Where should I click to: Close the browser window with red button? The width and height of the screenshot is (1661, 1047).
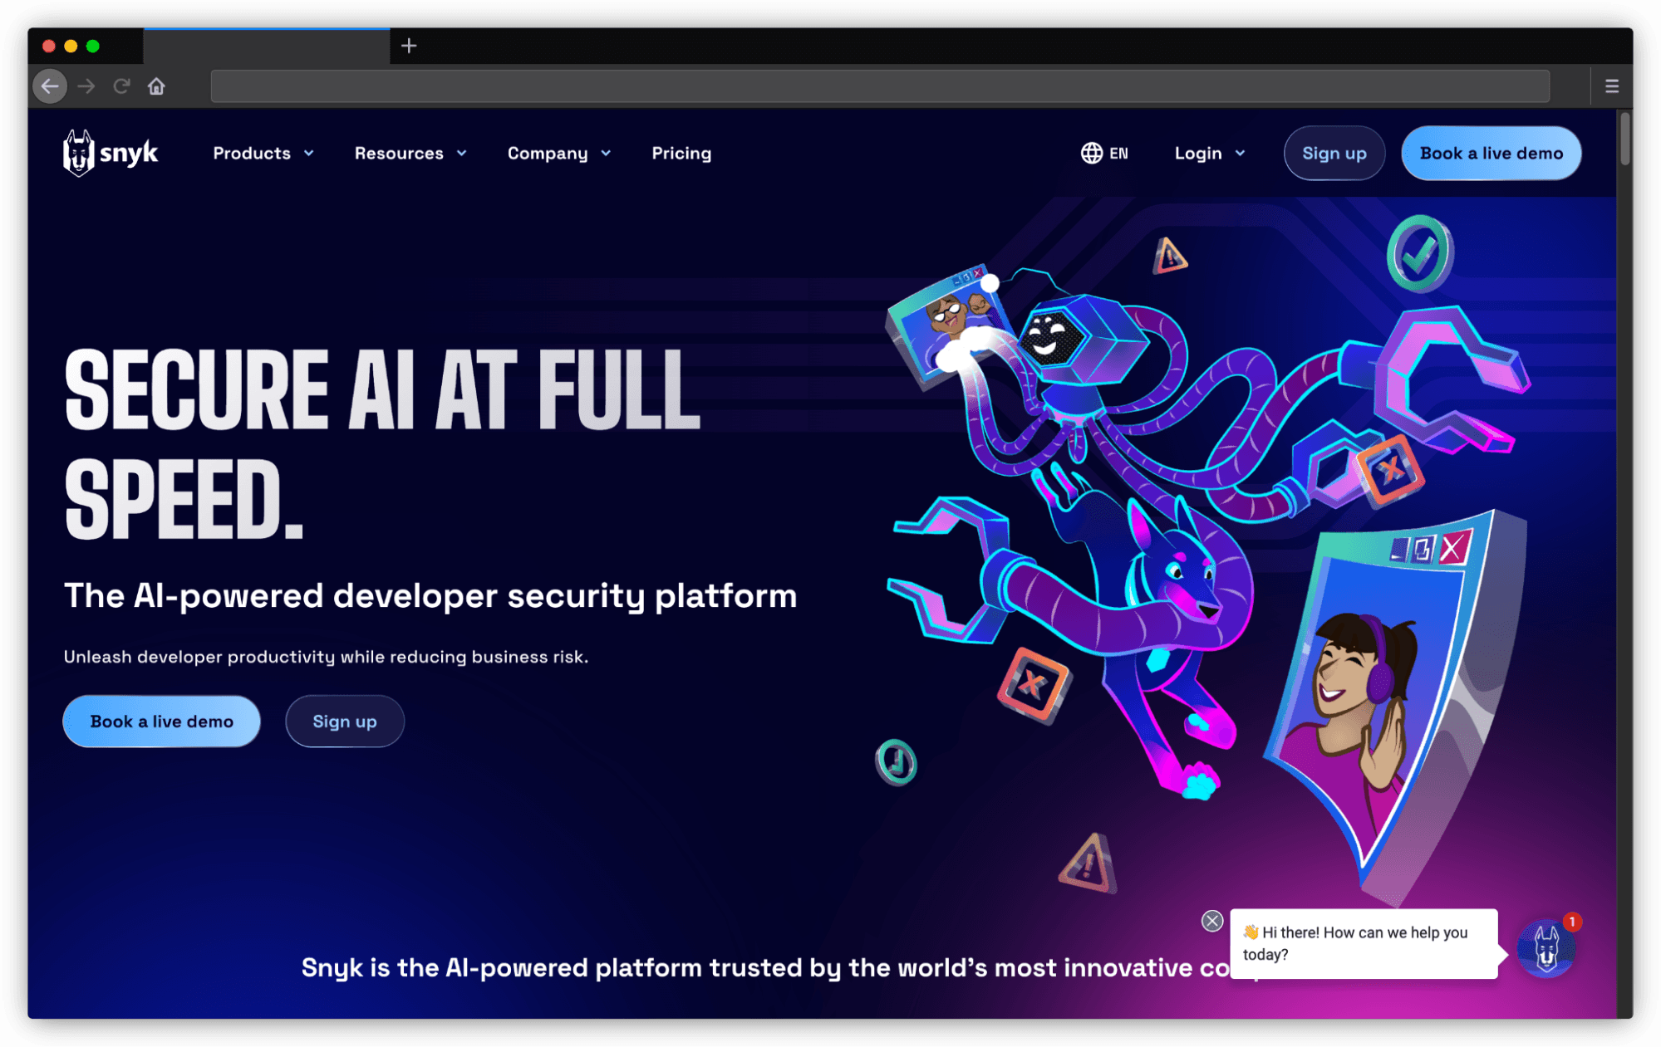tap(49, 46)
